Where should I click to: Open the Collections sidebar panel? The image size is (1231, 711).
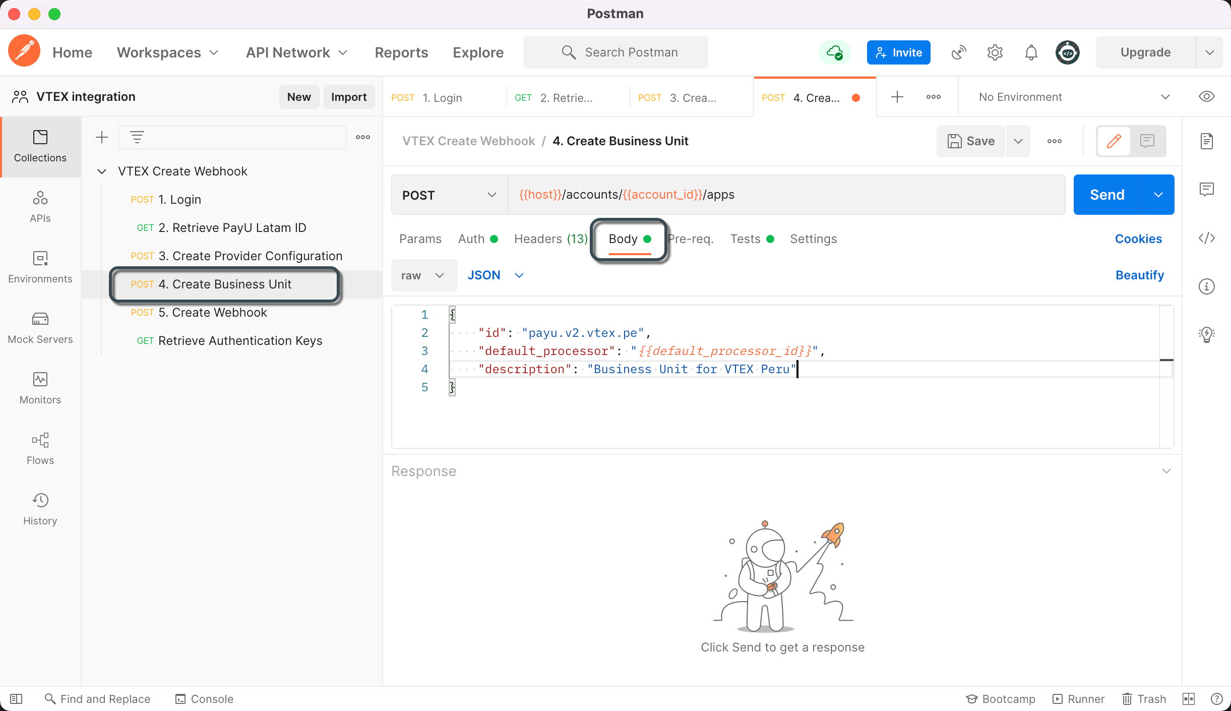[40, 147]
